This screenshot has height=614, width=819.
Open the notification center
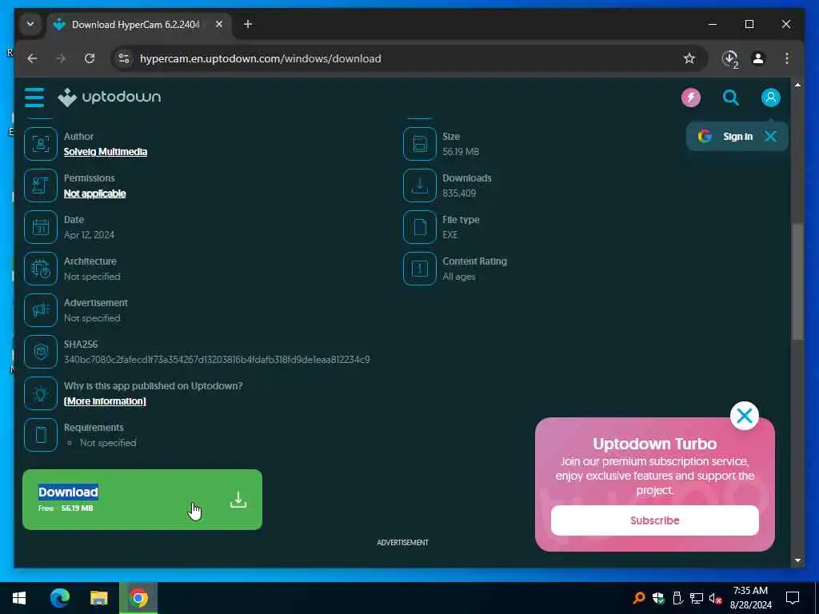pyautogui.click(x=793, y=598)
